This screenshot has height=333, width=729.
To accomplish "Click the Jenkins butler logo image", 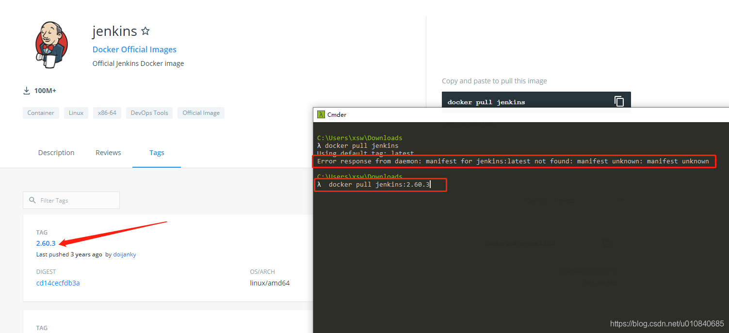I will (51, 45).
